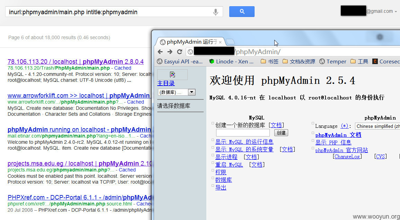
Task: Click the new database name input field
Action: pos(243,133)
